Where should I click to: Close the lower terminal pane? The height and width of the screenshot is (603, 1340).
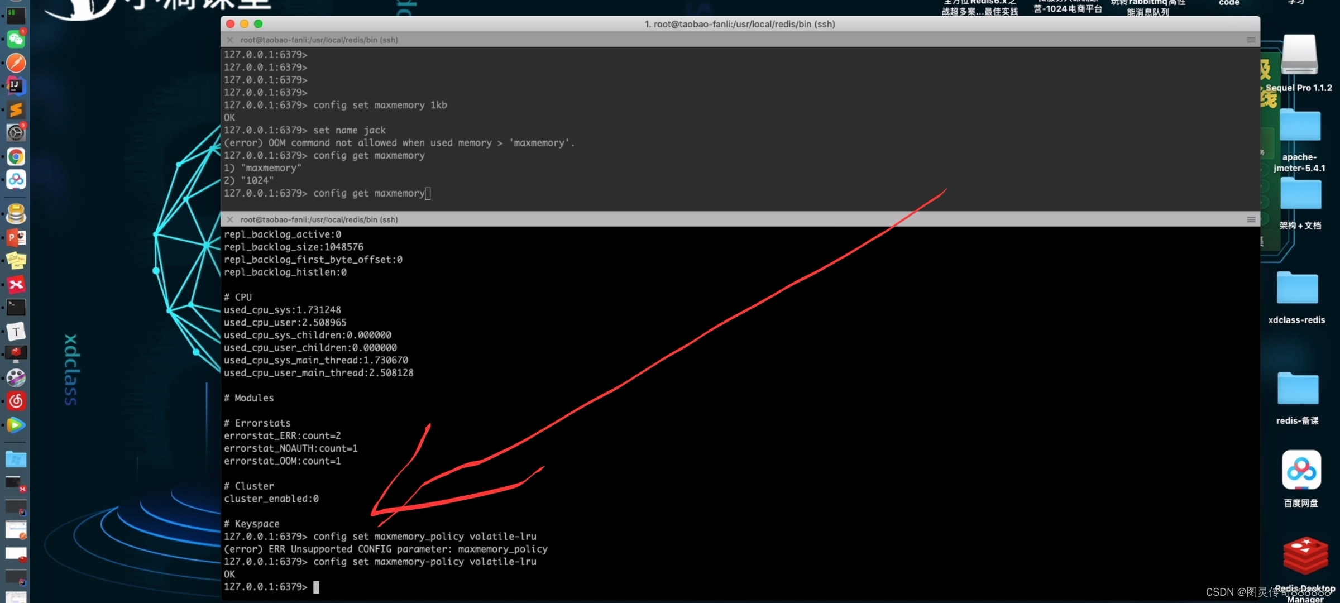229,219
